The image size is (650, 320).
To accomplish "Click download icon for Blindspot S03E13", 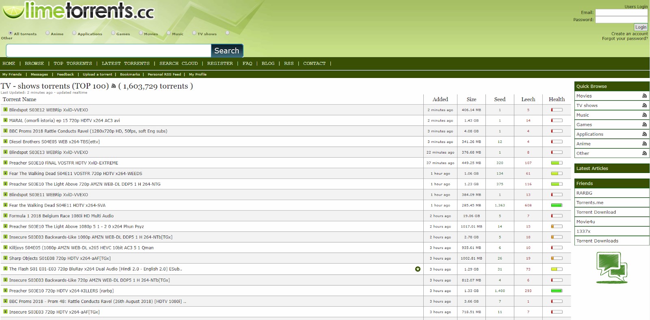I will (5, 152).
